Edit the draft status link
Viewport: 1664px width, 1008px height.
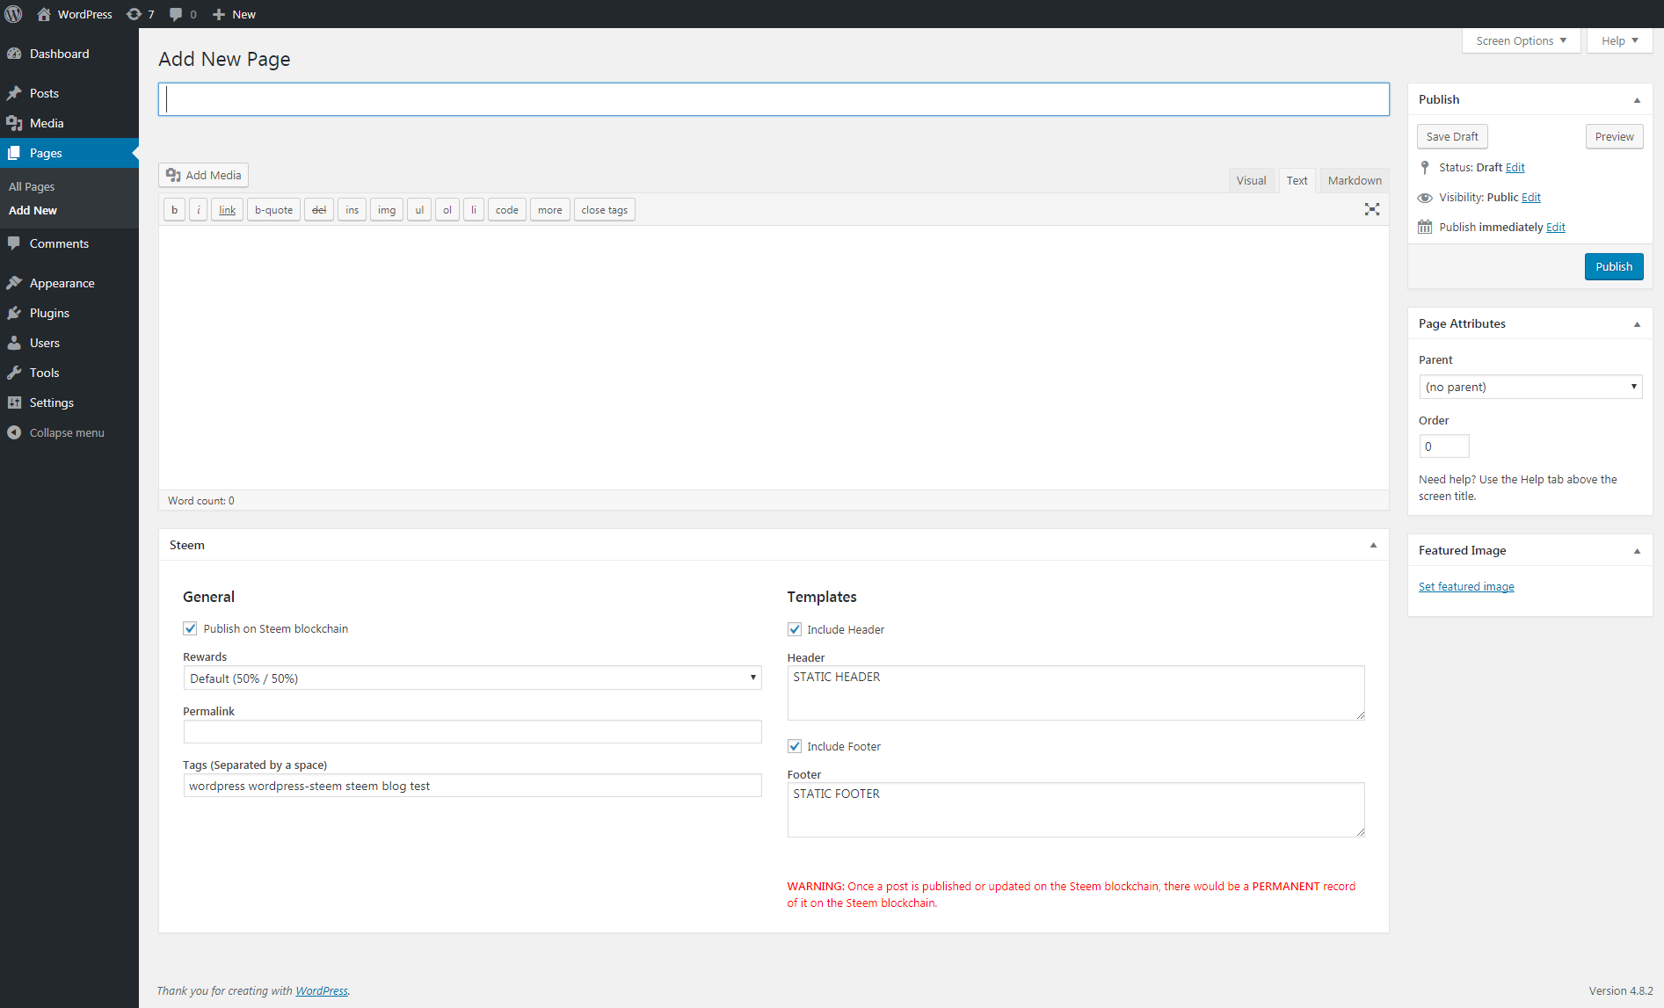pyautogui.click(x=1515, y=167)
